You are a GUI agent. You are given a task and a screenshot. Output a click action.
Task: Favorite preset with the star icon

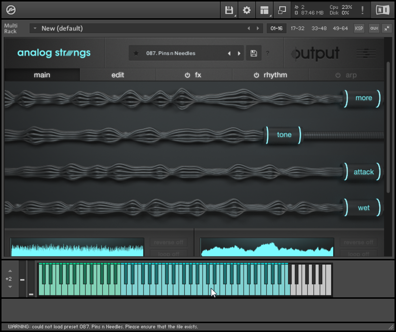[x=136, y=53]
